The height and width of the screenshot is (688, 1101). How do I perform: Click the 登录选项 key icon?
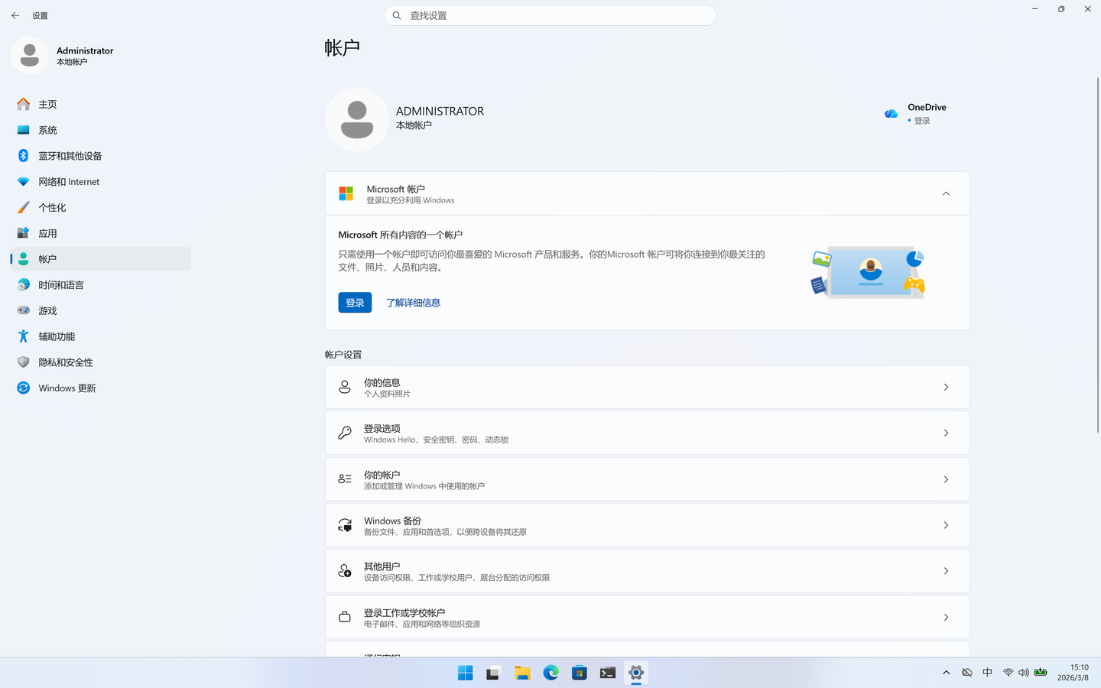(345, 433)
